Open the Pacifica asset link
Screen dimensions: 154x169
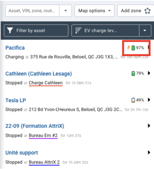[x=15, y=48]
